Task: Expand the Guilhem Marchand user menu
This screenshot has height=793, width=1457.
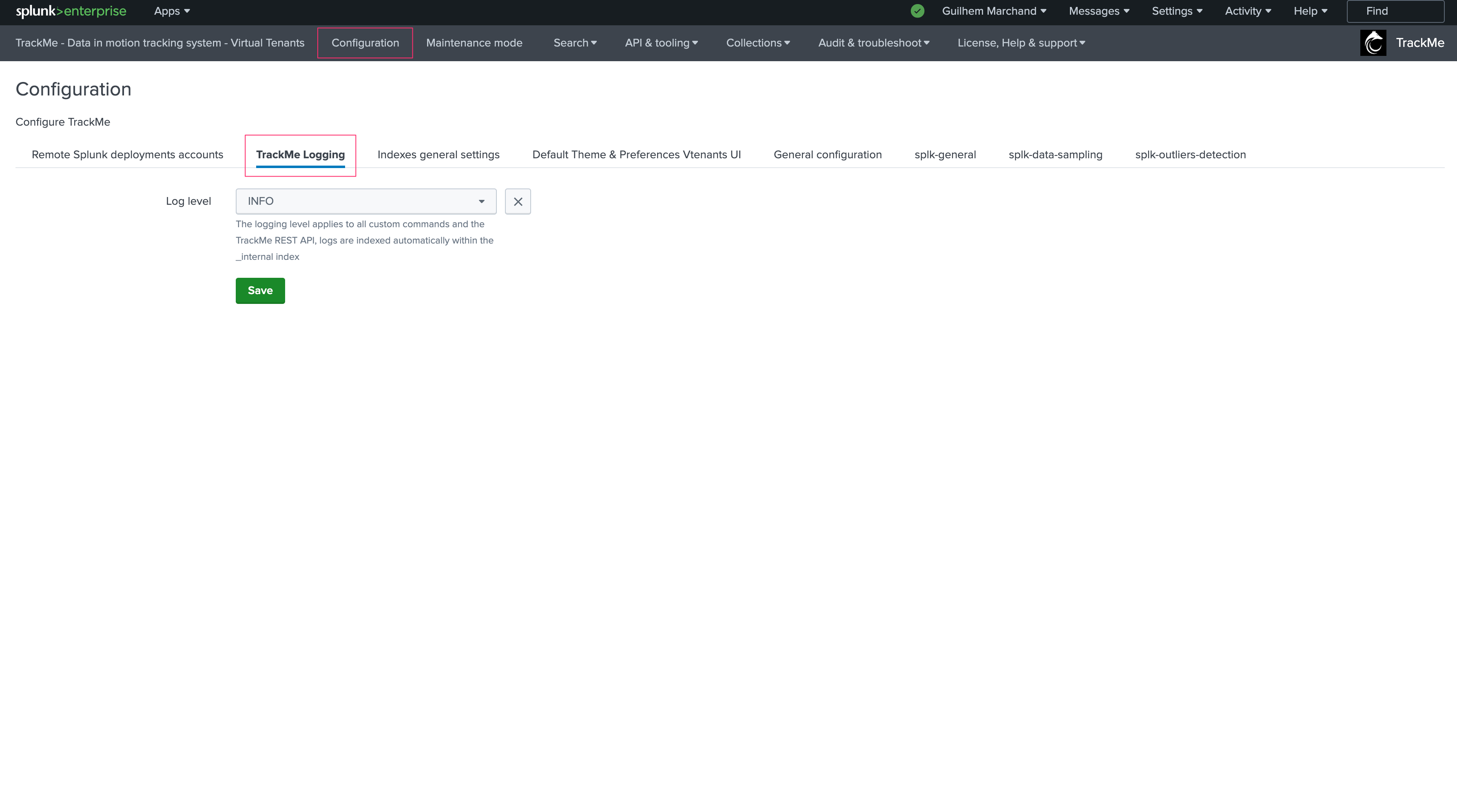Action: pos(994,11)
